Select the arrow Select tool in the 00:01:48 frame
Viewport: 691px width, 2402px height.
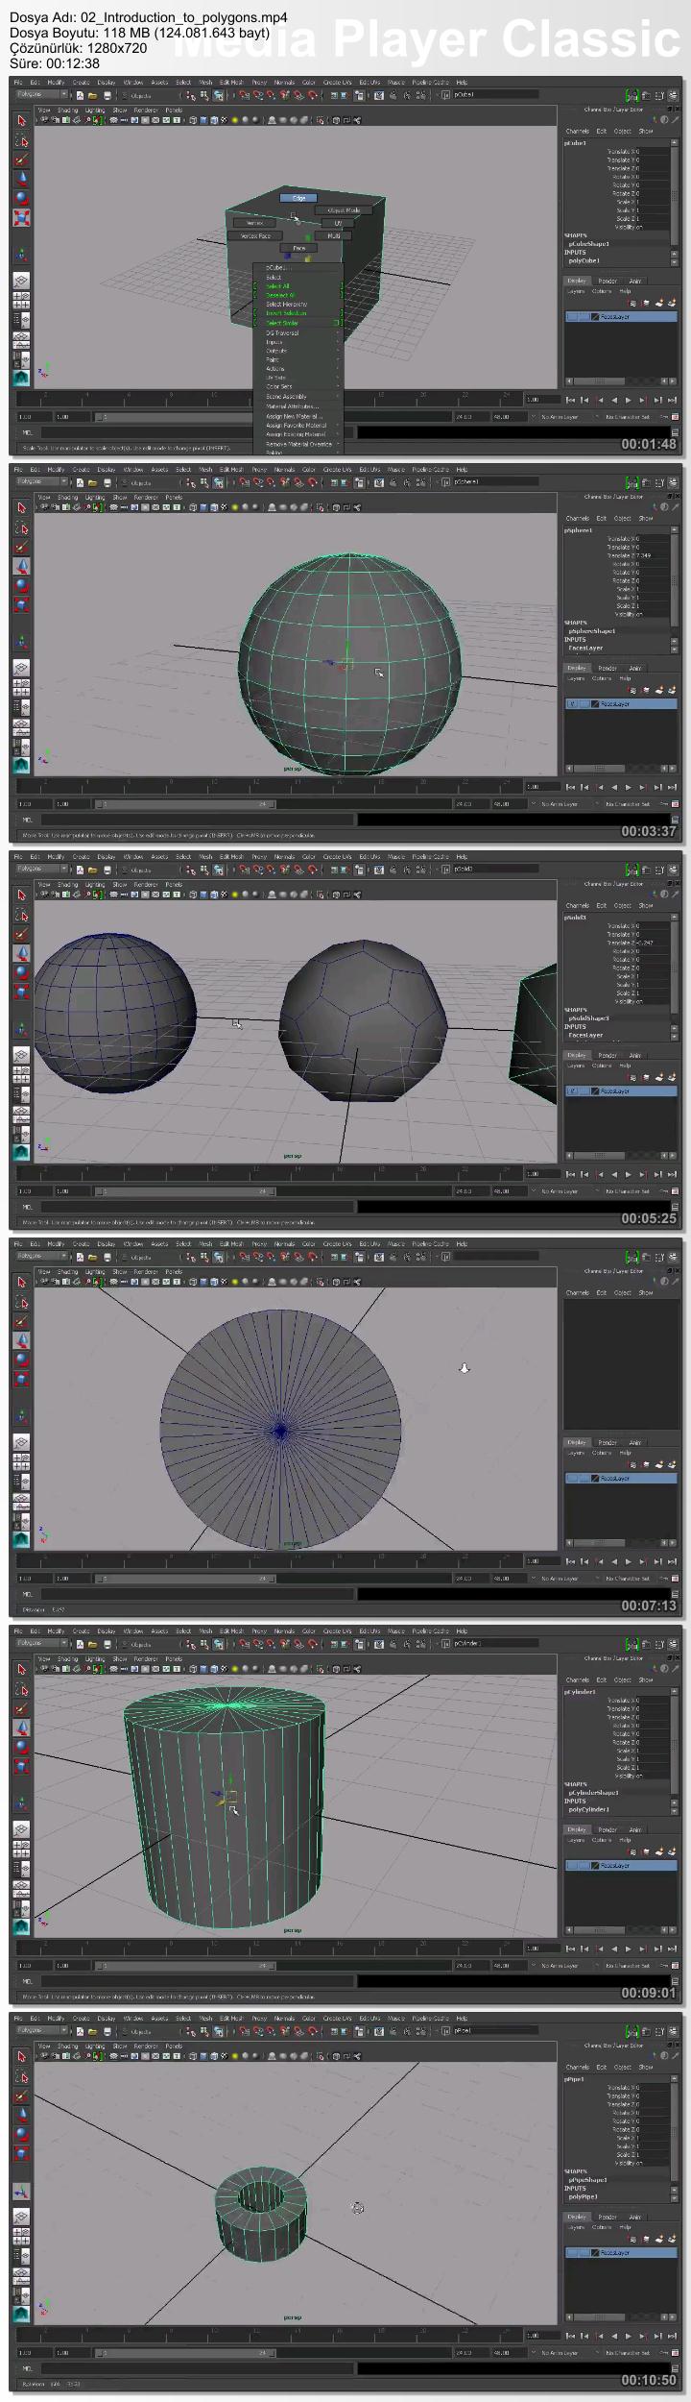21,121
